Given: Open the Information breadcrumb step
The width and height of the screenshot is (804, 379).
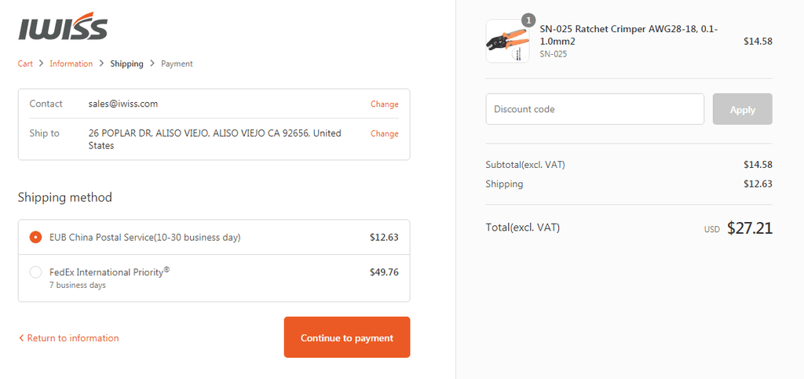Looking at the screenshot, I should click(71, 64).
